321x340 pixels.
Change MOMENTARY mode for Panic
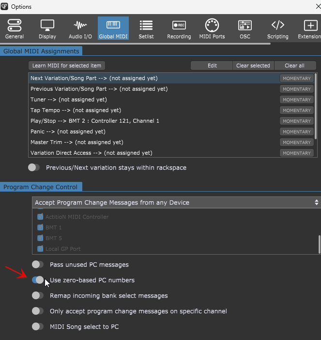[296, 131]
